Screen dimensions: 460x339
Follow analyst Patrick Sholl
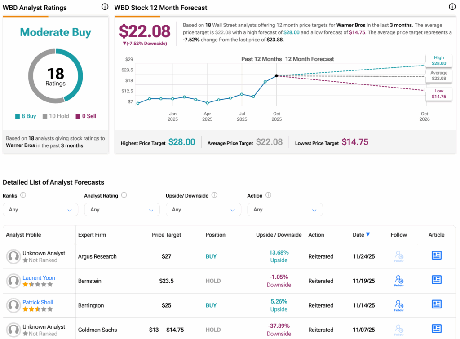tap(399, 305)
